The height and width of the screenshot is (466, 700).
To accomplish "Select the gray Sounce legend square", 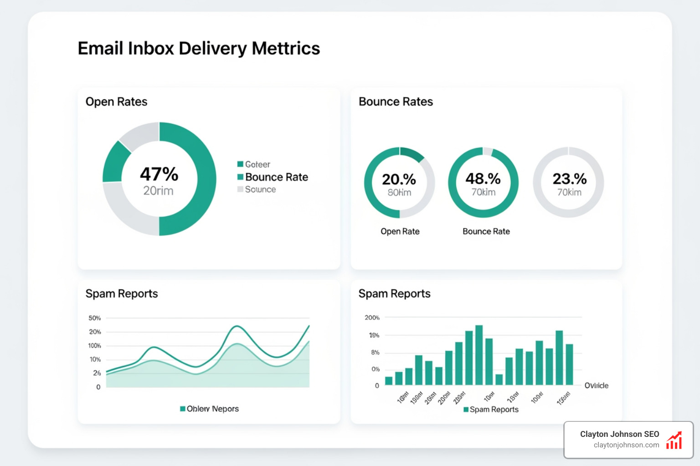I will point(239,189).
